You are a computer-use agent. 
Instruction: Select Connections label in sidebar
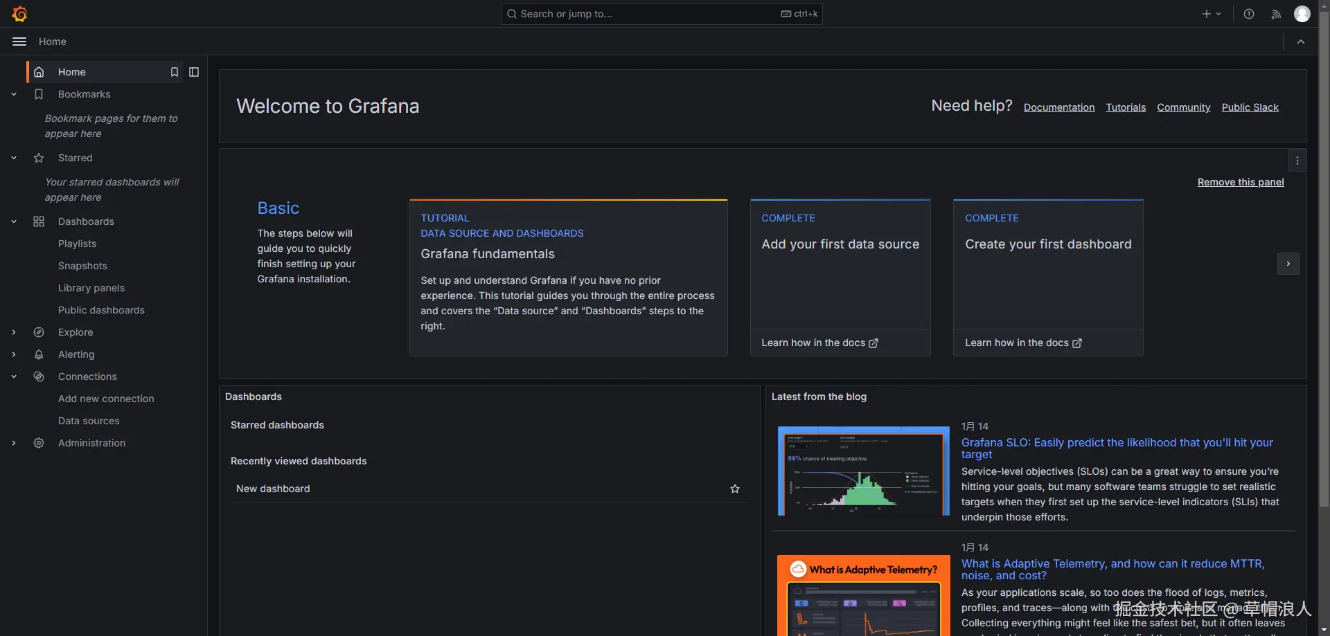pos(87,376)
